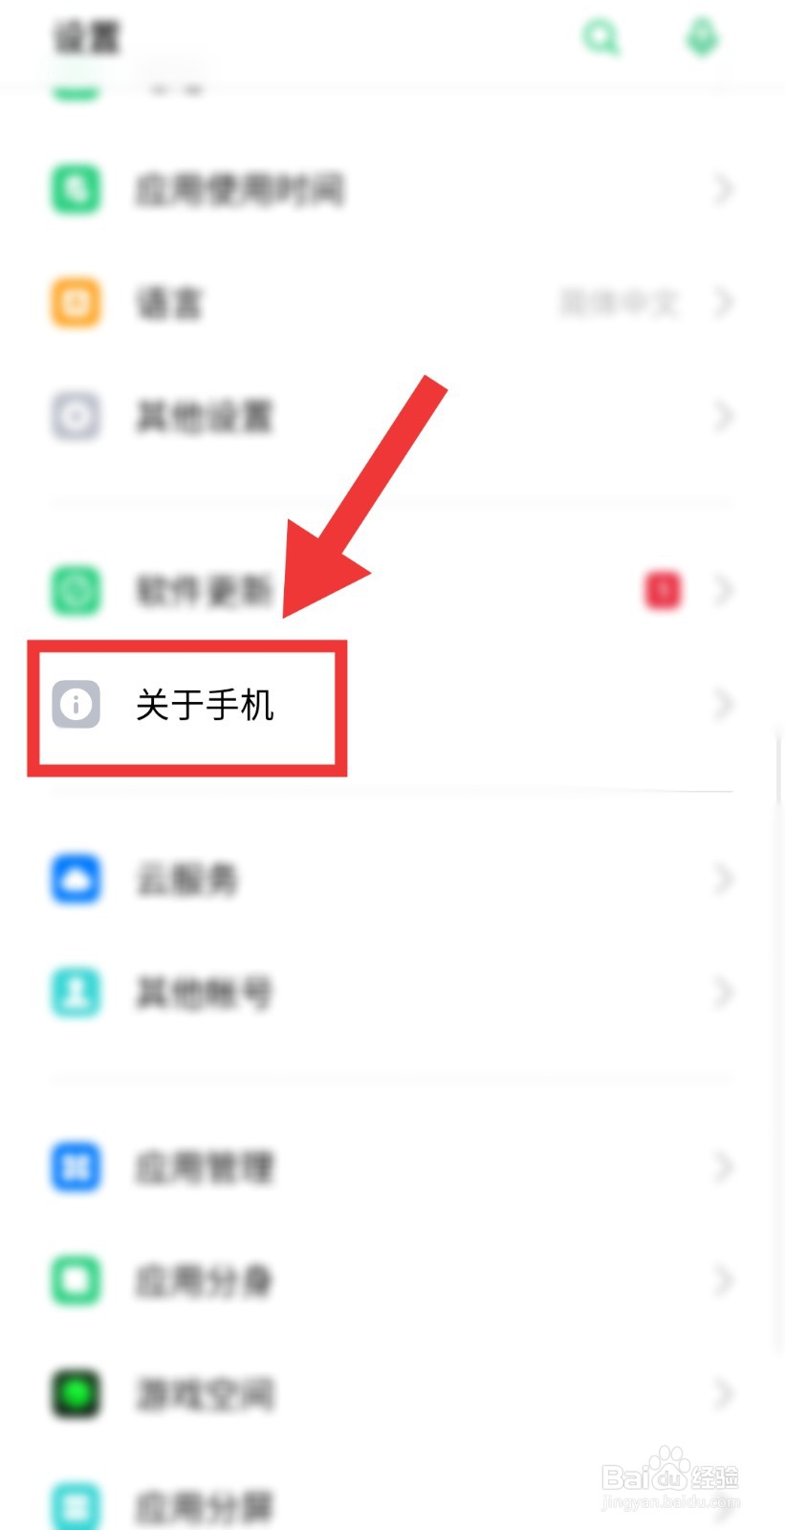The width and height of the screenshot is (785, 1530).
Task: Open the app clone (应用分身) row
Action: tap(392, 1280)
